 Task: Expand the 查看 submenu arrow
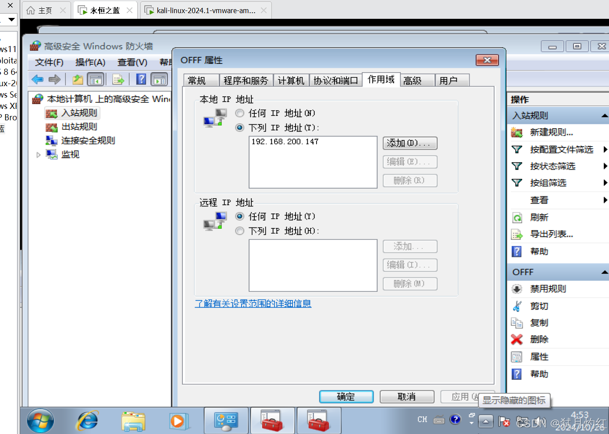pyautogui.click(x=605, y=200)
